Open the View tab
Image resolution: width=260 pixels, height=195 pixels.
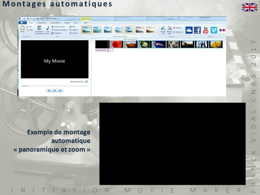click(x=76, y=23)
